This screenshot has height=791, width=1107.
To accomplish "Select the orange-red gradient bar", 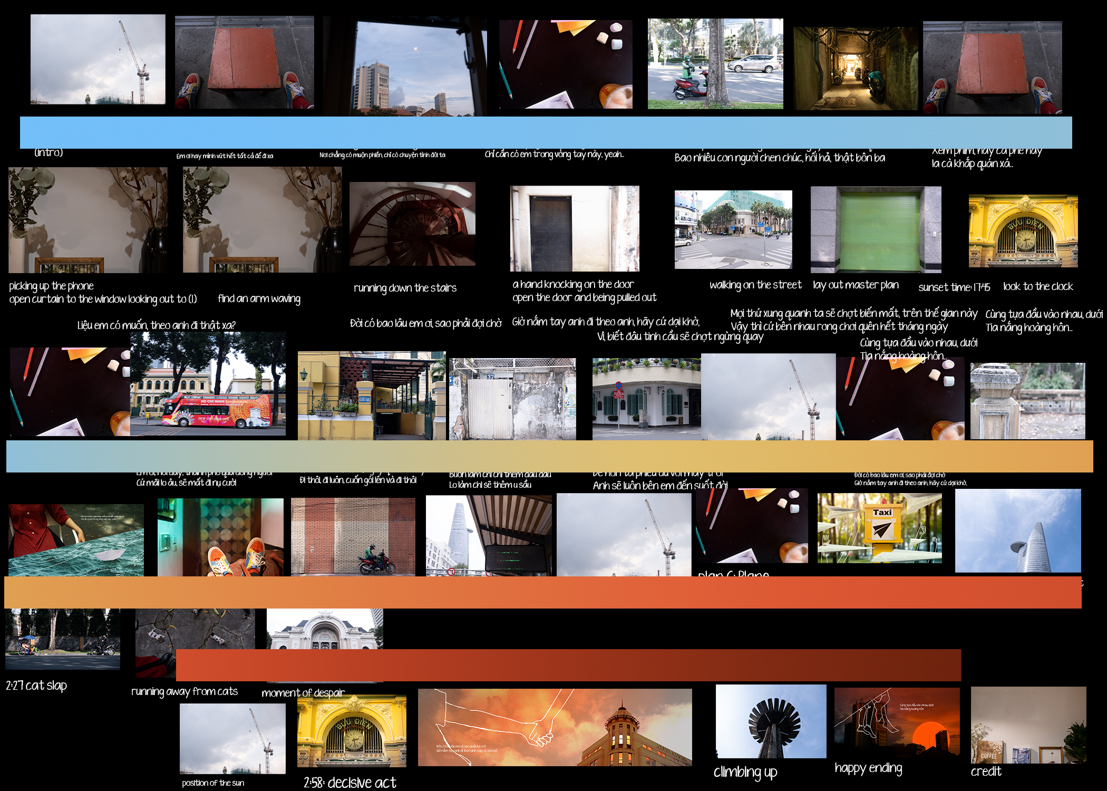I will coord(542,592).
